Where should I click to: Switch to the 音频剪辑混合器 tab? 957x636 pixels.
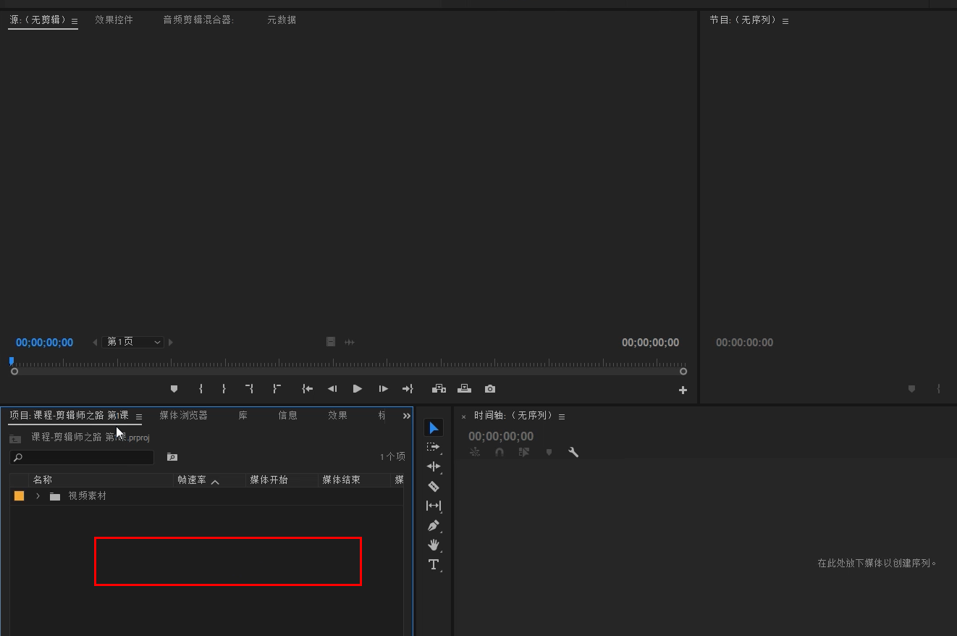tap(198, 20)
